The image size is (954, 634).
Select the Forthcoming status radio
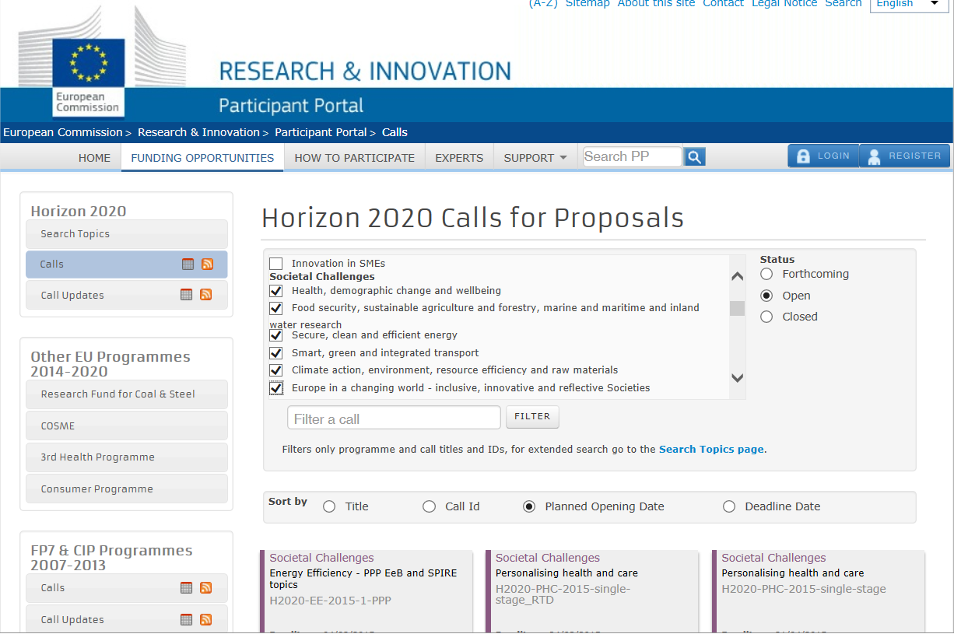point(766,274)
